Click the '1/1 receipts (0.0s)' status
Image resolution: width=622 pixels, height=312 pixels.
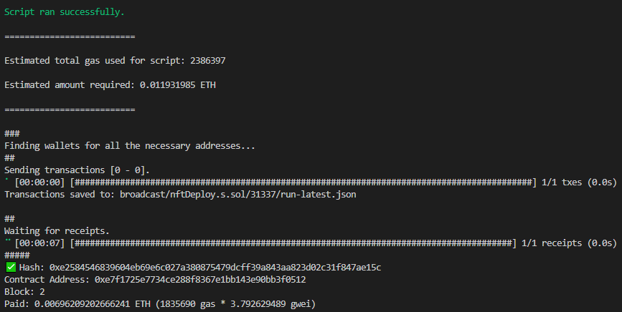click(565, 243)
